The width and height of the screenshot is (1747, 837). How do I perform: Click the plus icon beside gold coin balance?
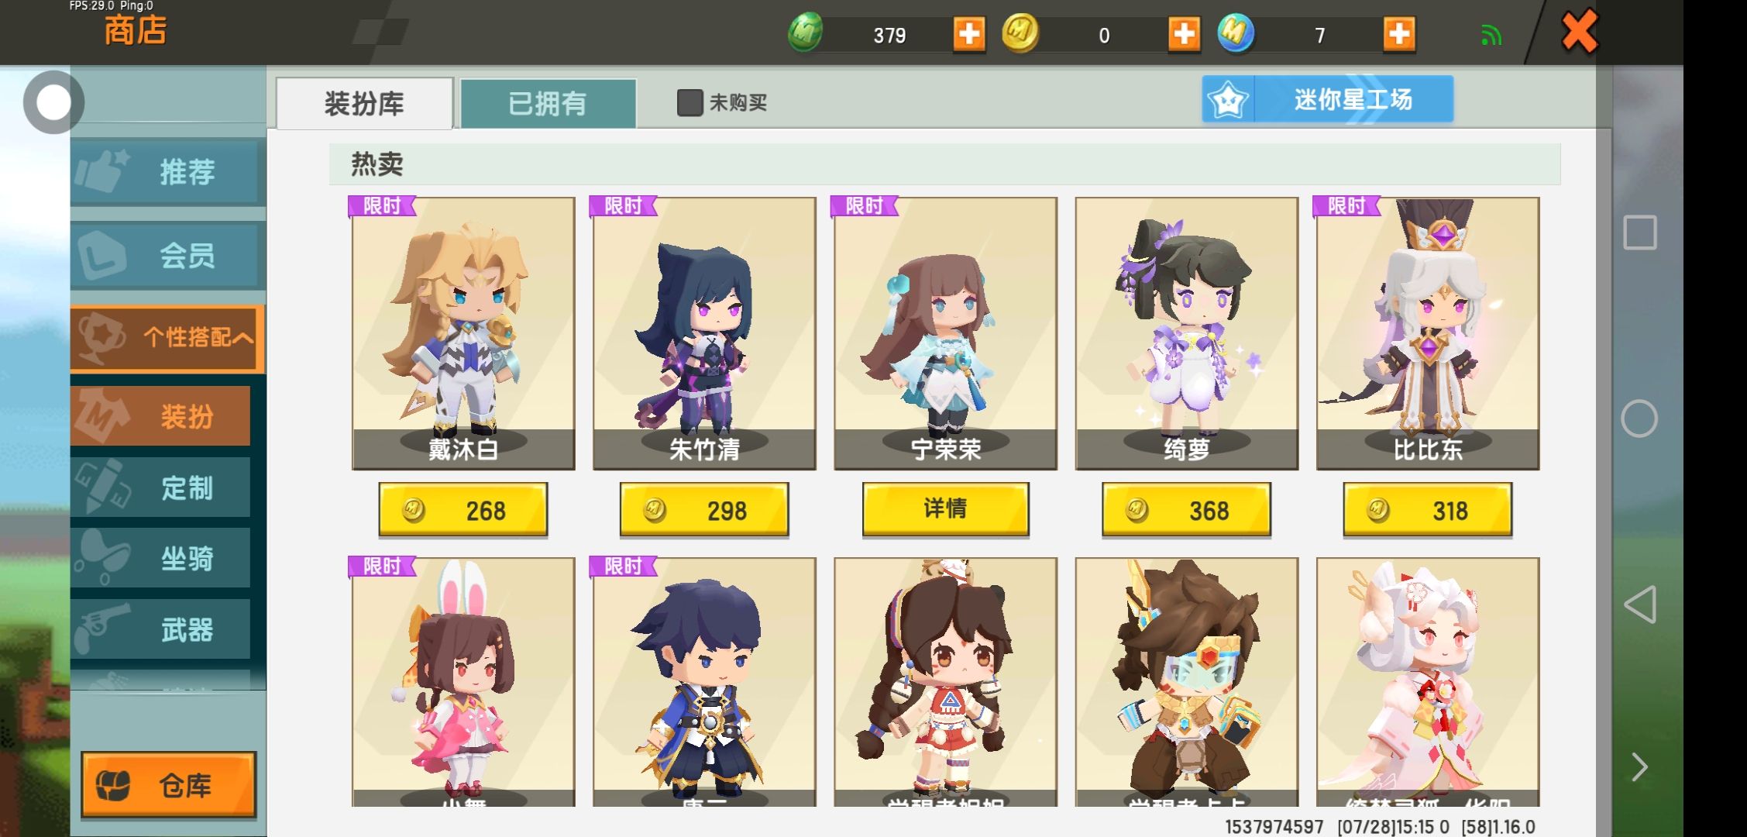click(x=1184, y=34)
